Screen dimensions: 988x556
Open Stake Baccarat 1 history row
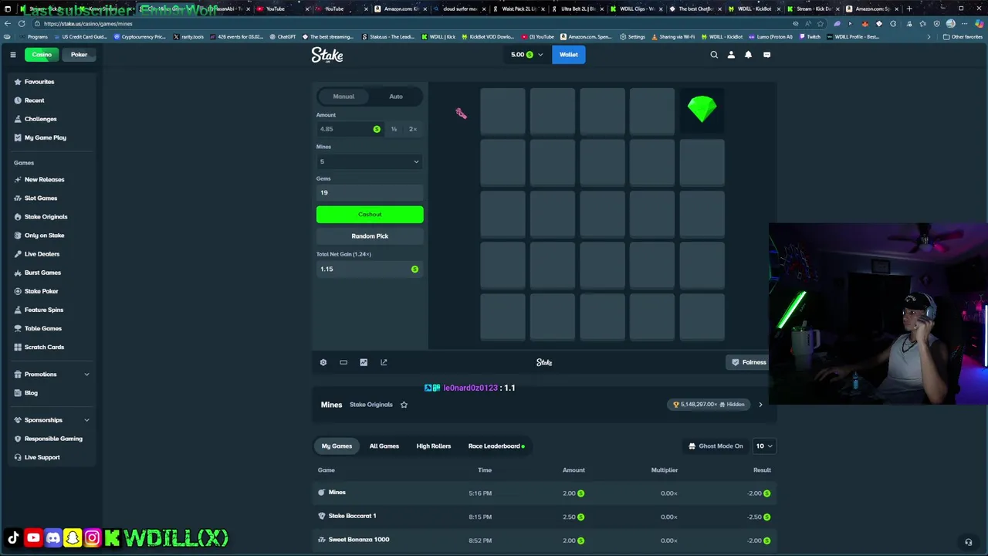(x=544, y=516)
